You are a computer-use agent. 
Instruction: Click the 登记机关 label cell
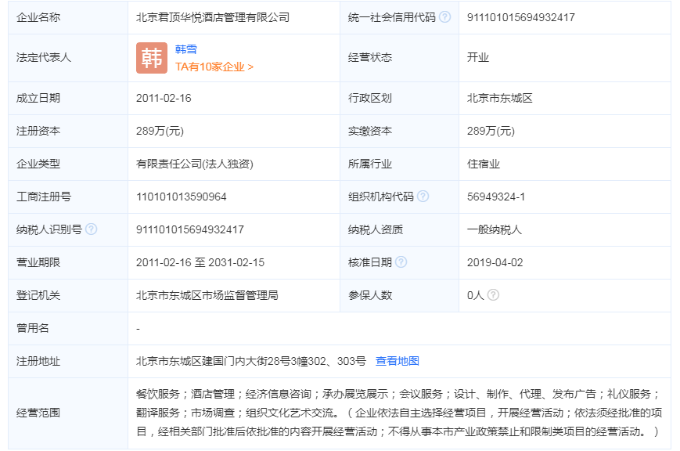pos(68,295)
